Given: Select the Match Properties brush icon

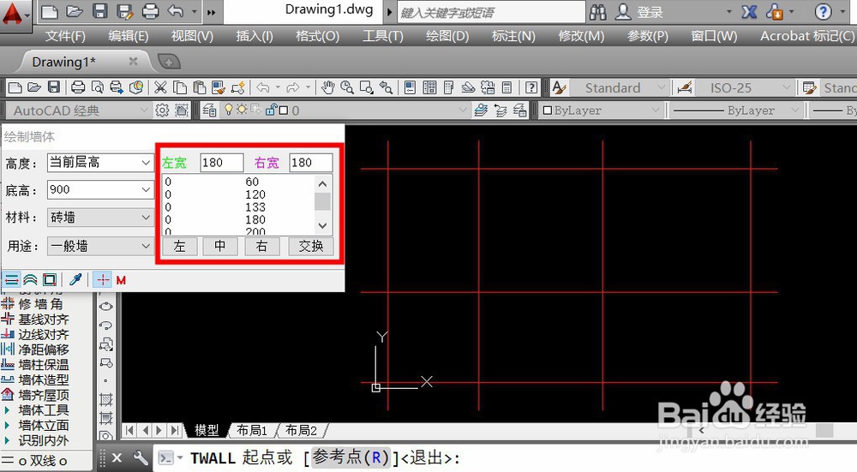Looking at the screenshot, I should coord(219,87).
